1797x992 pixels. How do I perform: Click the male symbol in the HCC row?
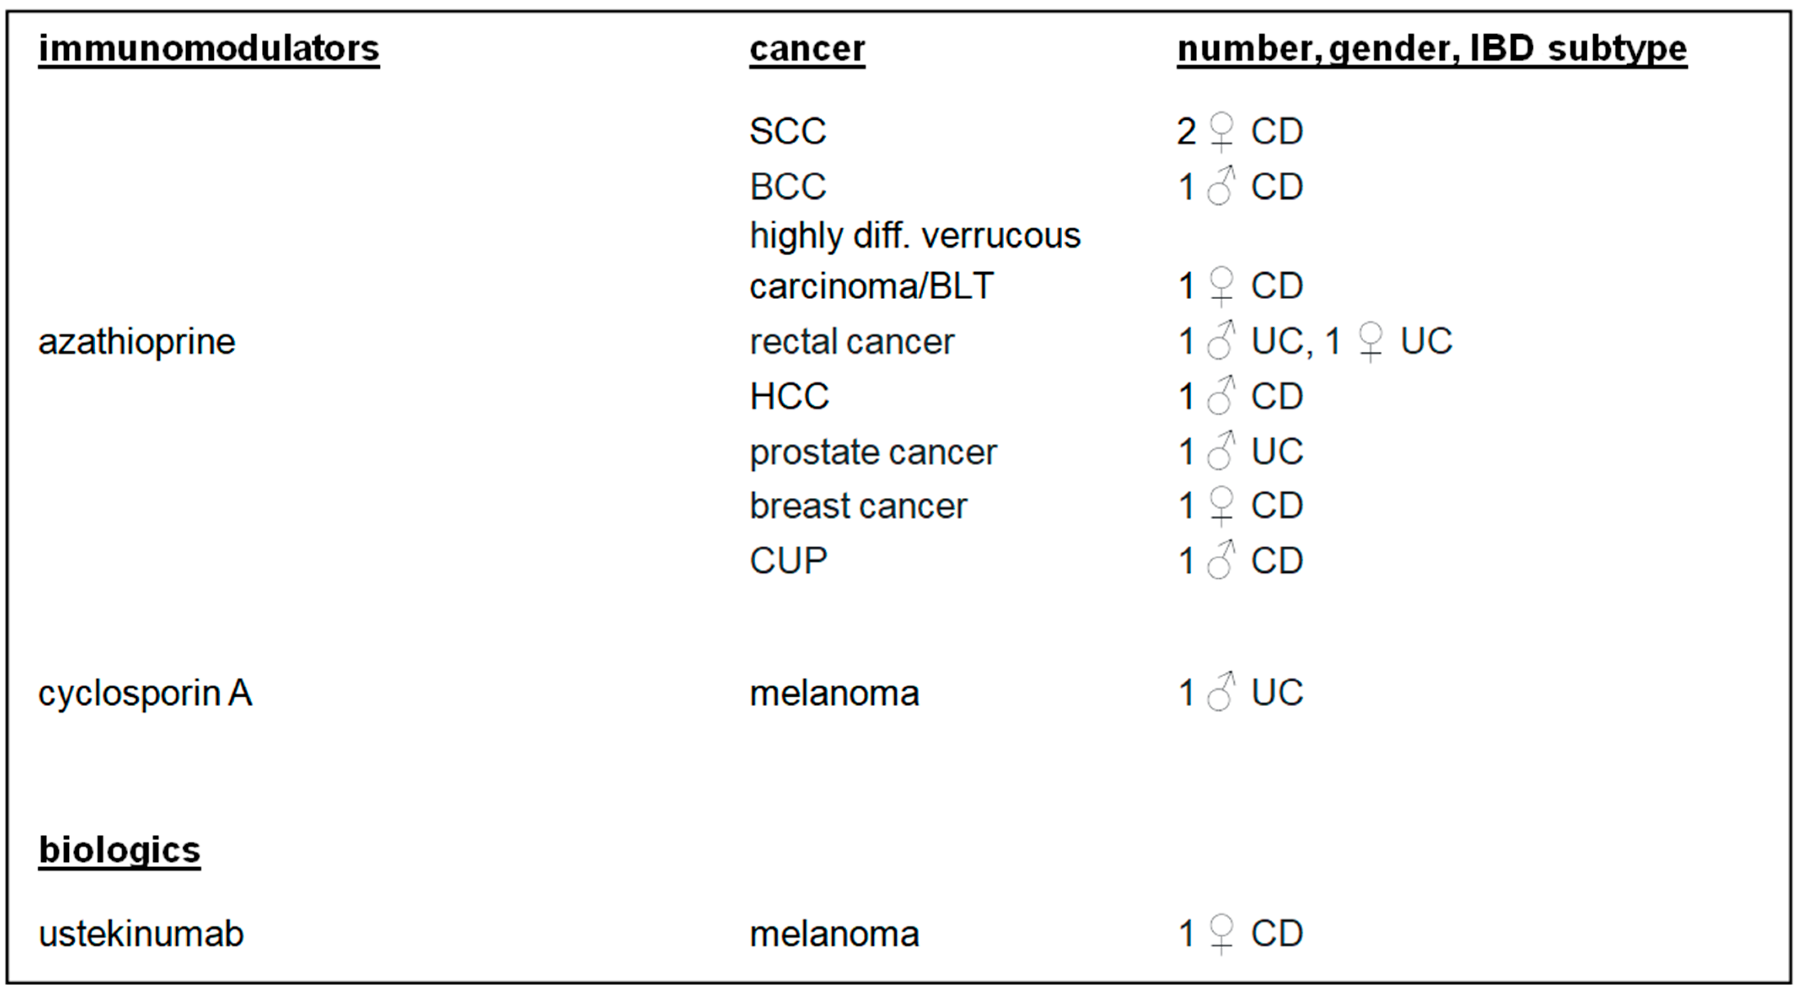pyautogui.click(x=1221, y=396)
